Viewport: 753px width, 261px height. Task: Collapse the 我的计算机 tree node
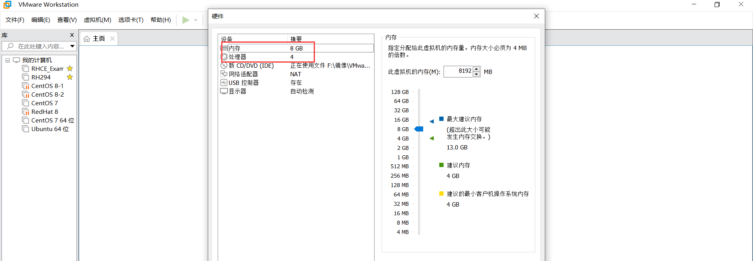[7, 60]
